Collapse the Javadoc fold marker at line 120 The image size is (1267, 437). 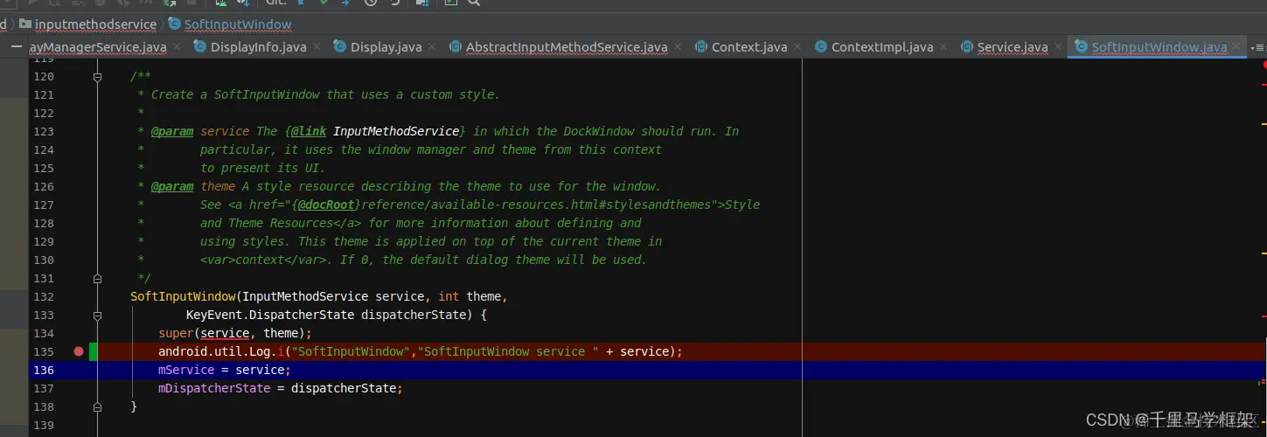click(x=98, y=77)
